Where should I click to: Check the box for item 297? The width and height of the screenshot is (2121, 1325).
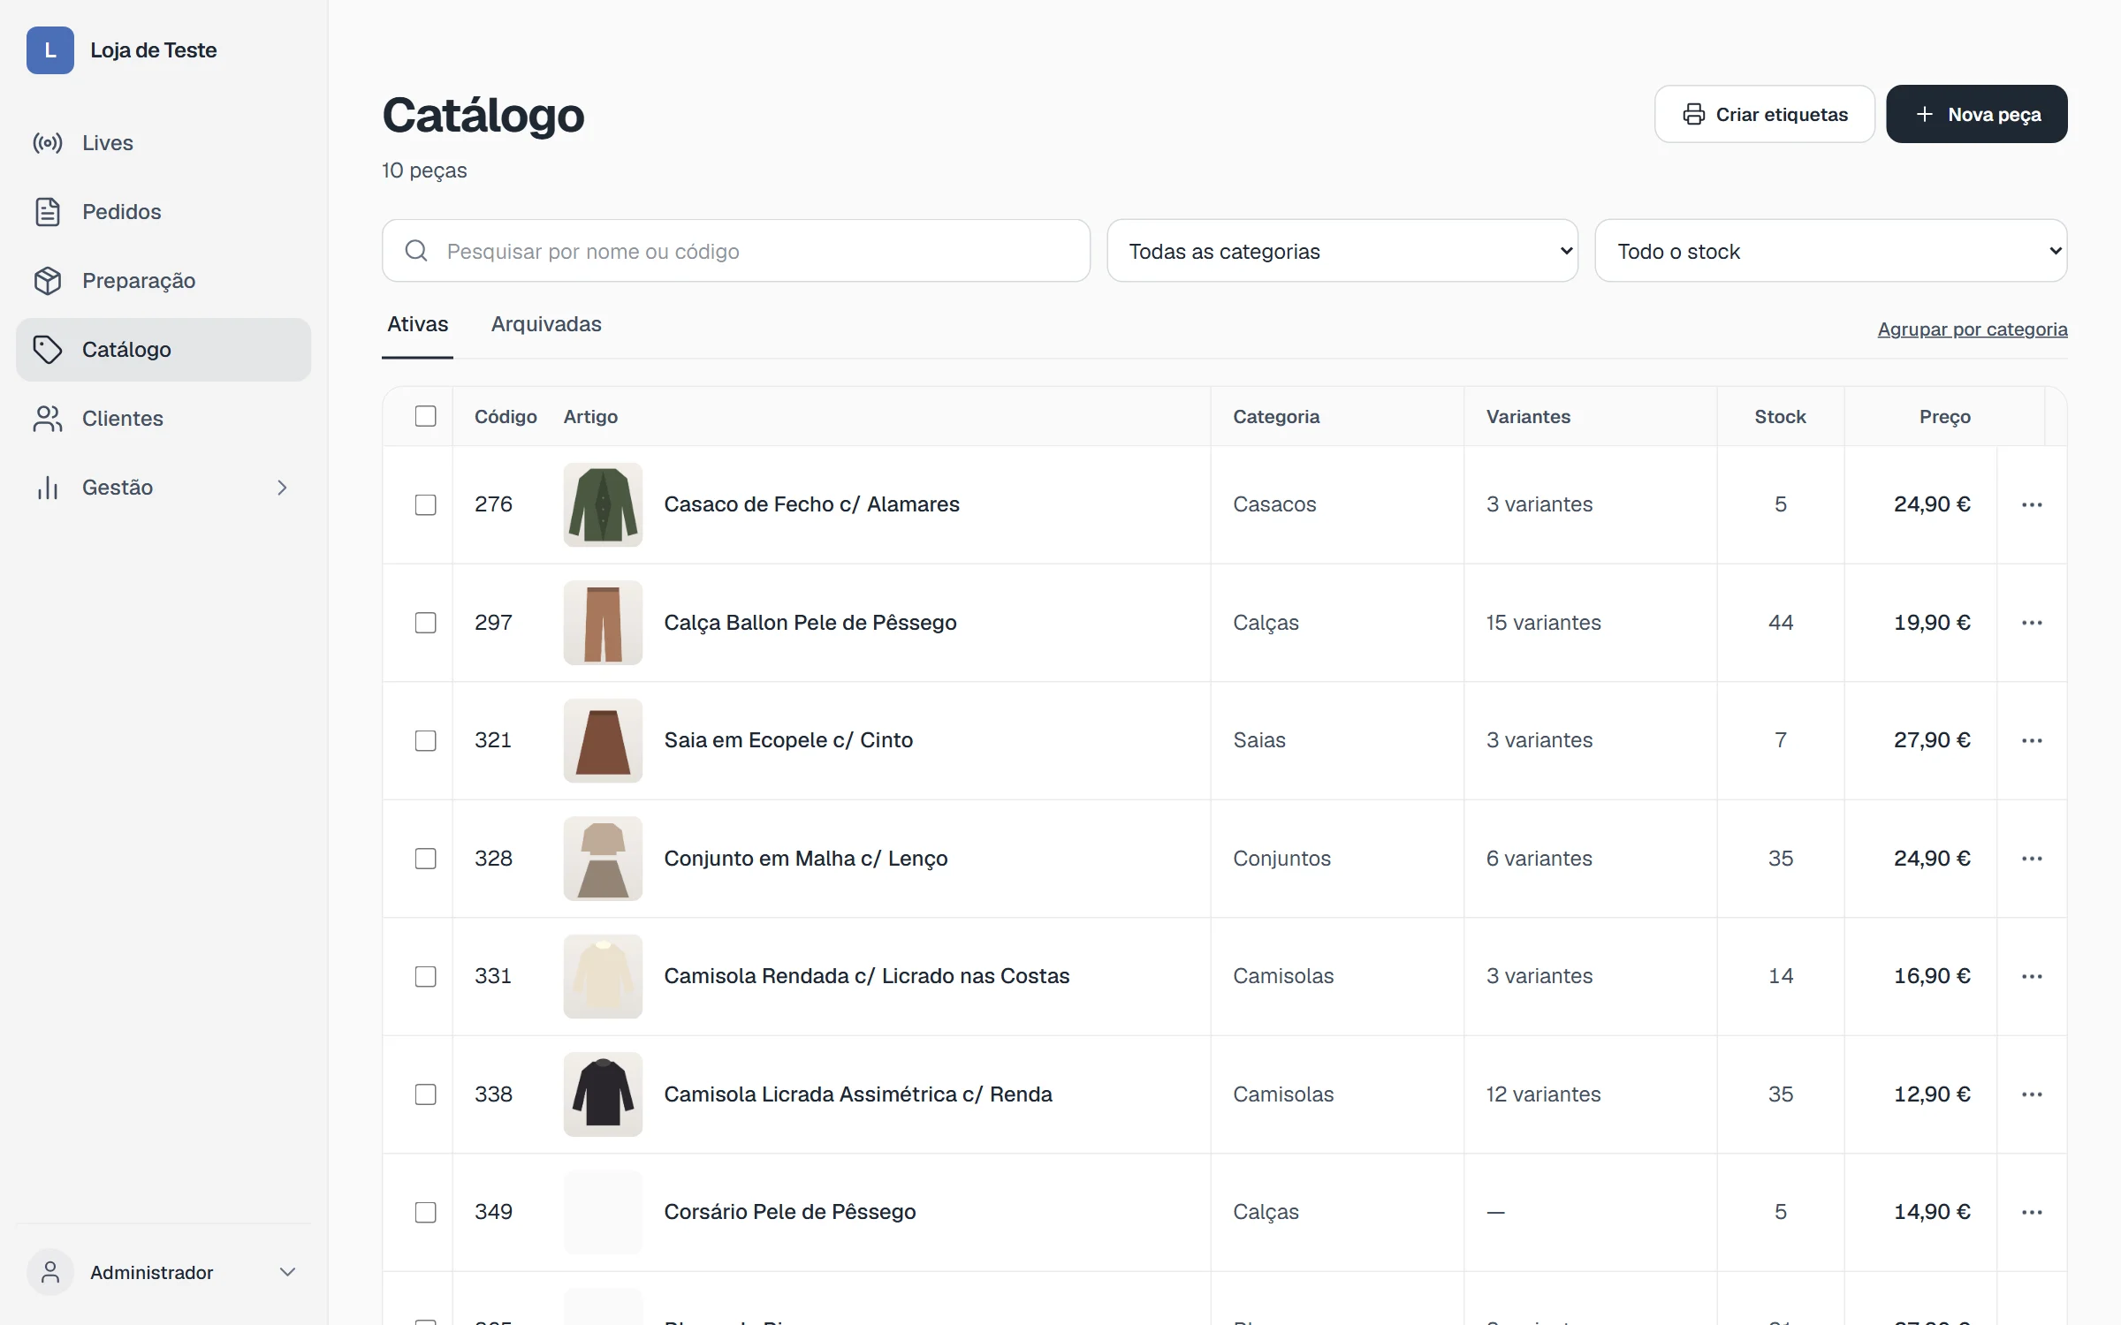coord(426,623)
